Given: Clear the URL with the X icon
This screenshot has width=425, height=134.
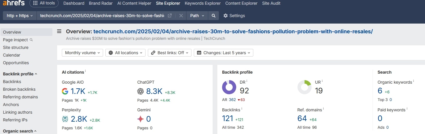Looking at the screenshot, I should 181,16.
